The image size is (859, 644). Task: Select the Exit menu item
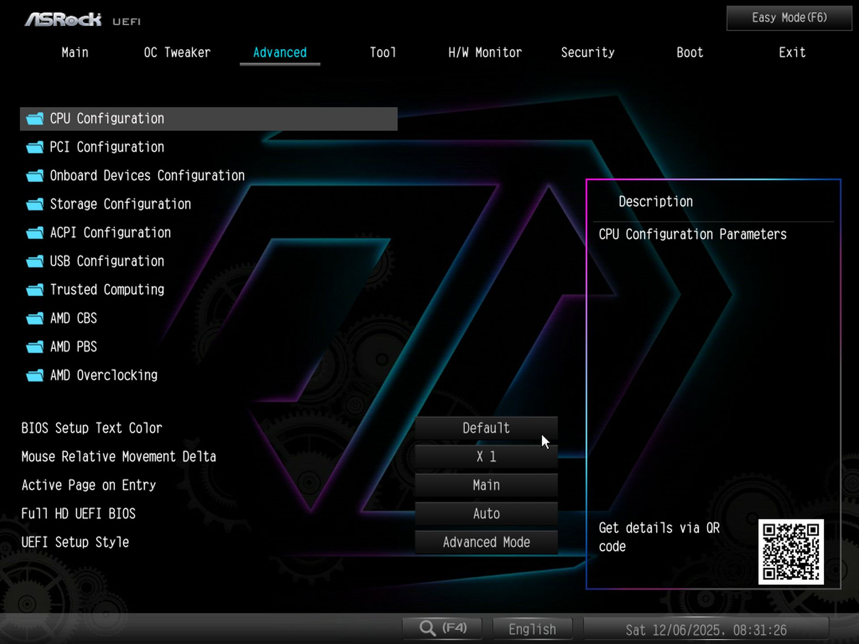792,52
